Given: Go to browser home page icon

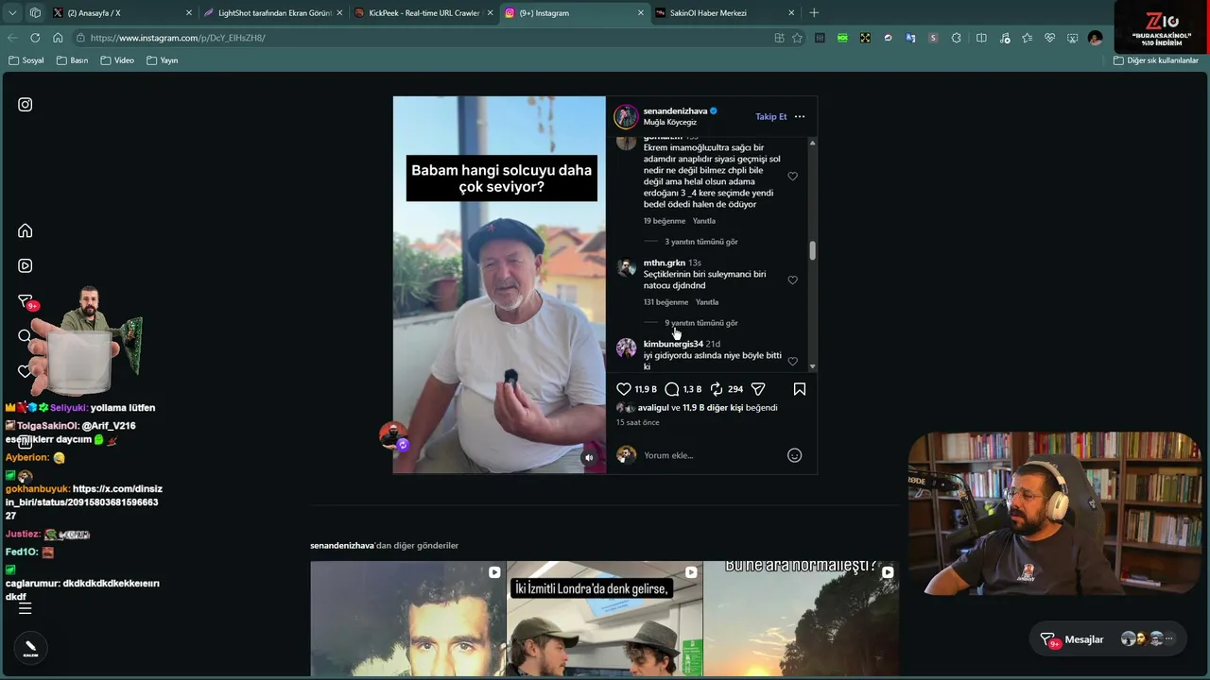Looking at the screenshot, I should click(x=58, y=38).
